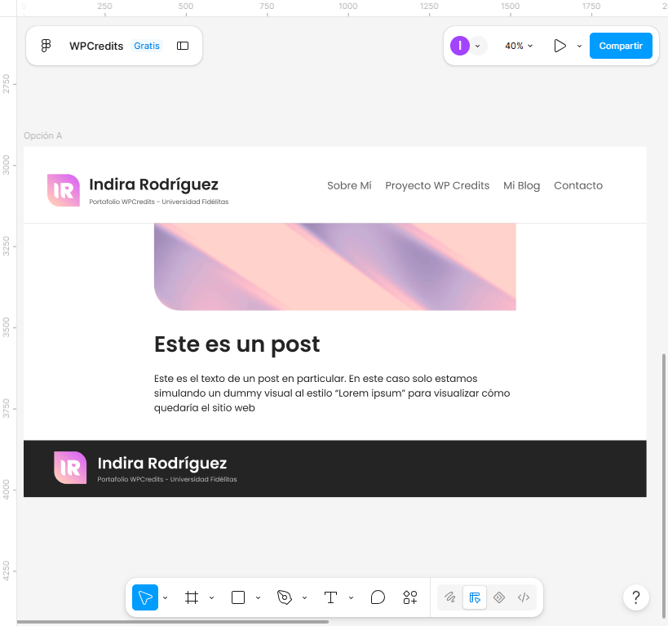
Task: Click the IR logo in the footer
Action: [70, 468]
